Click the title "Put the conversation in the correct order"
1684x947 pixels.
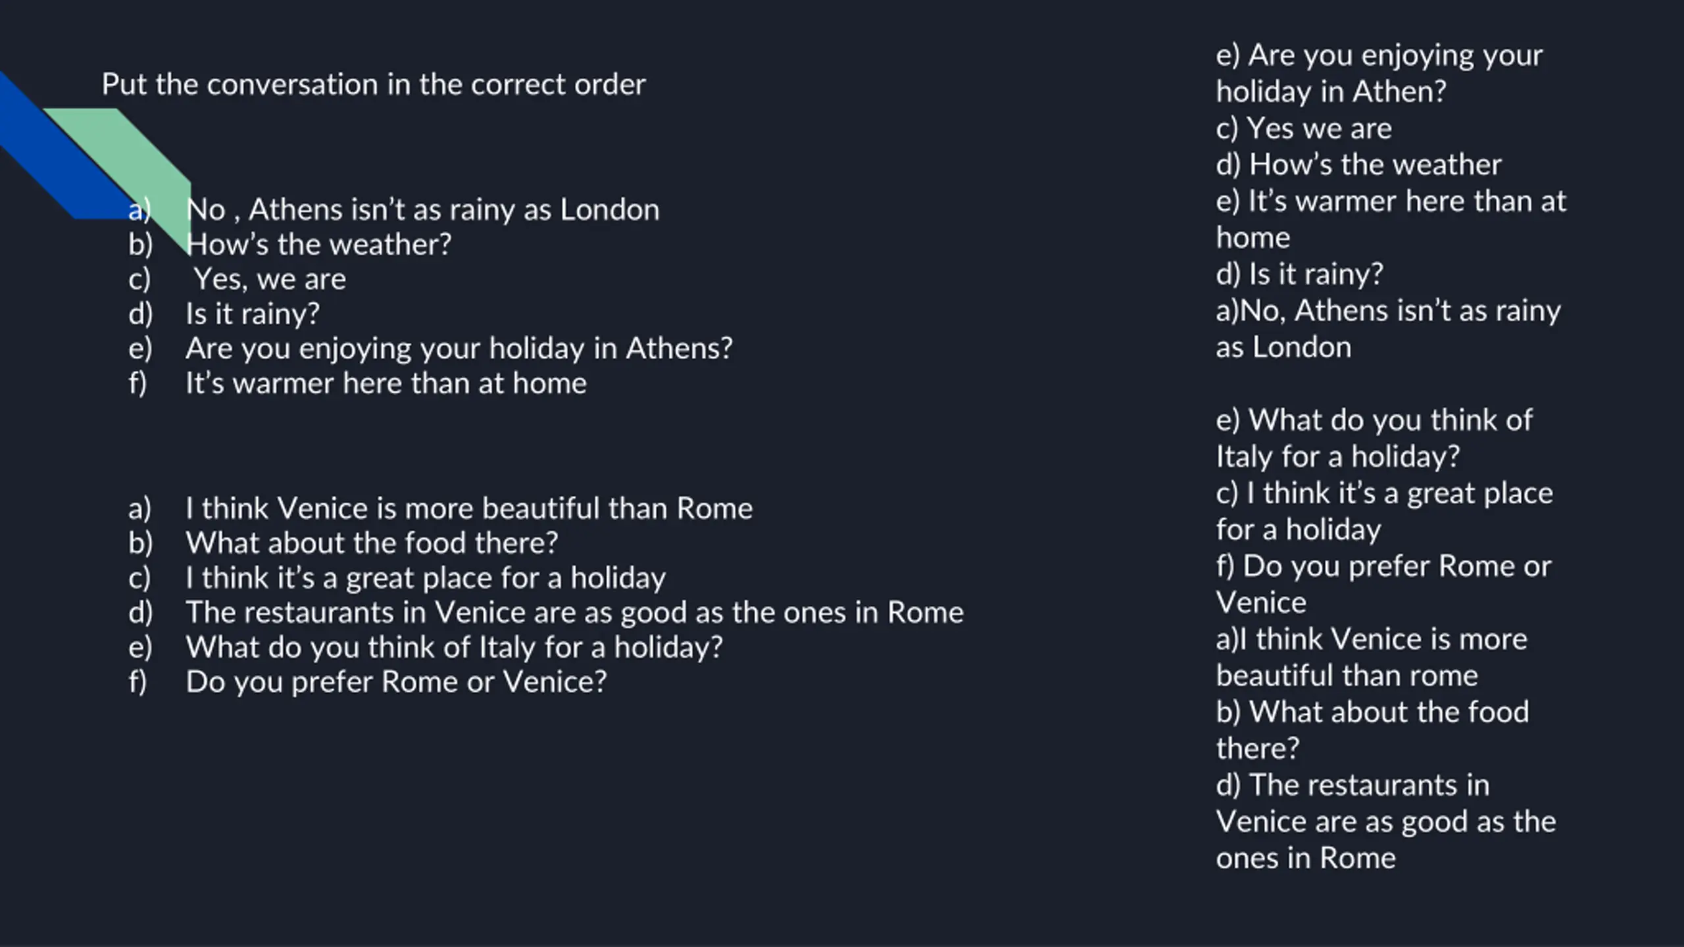click(374, 85)
